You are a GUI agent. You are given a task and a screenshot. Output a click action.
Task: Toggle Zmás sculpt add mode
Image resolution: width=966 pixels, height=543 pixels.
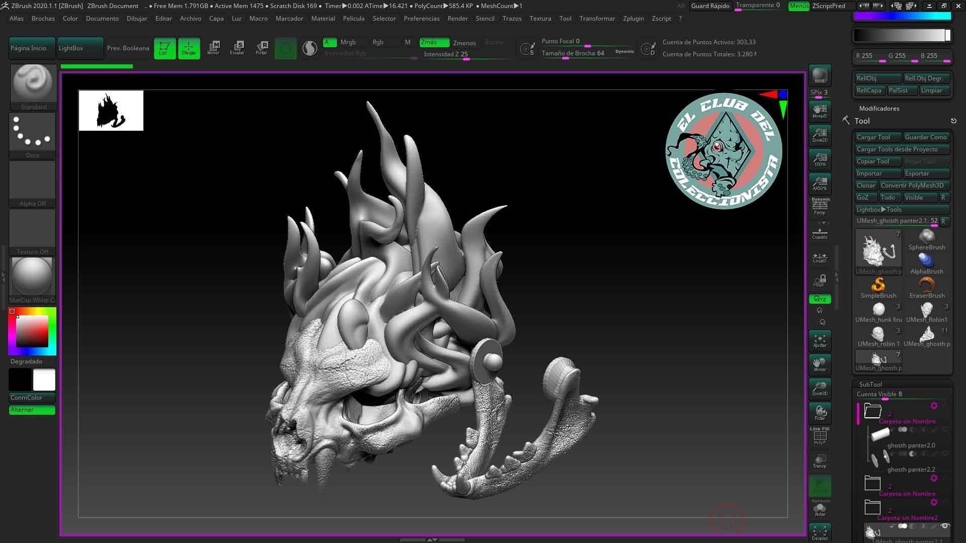pos(434,42)
